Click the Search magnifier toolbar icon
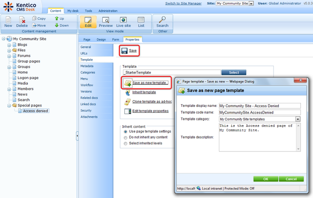This screenshot has width=313, height=198. 162,19
